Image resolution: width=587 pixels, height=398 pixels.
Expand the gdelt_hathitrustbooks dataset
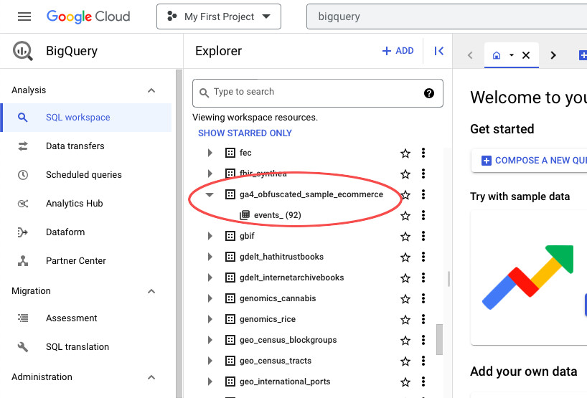pos(210,257)
